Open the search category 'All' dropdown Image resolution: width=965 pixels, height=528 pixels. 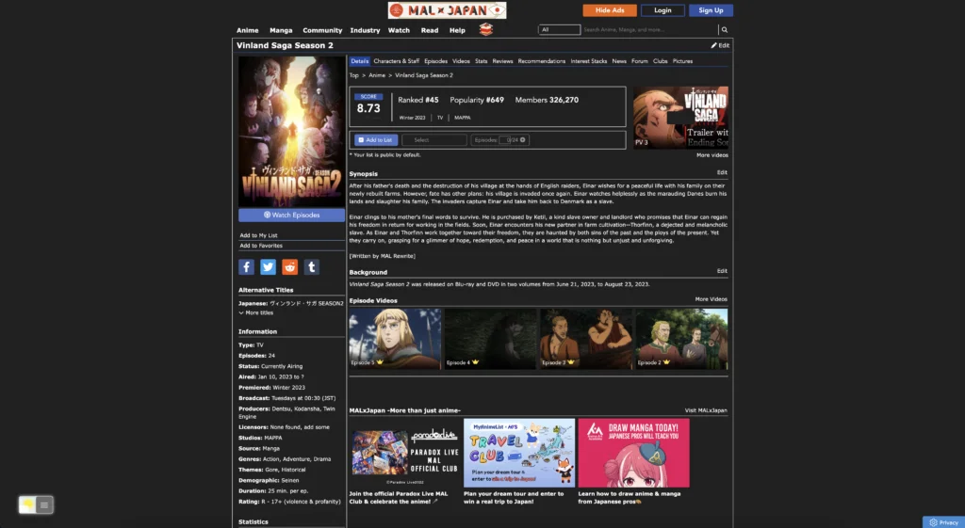tap(559, 29)
